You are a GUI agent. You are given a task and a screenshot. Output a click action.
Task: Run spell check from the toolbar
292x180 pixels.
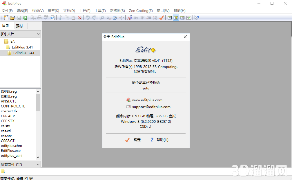[46, 18]
